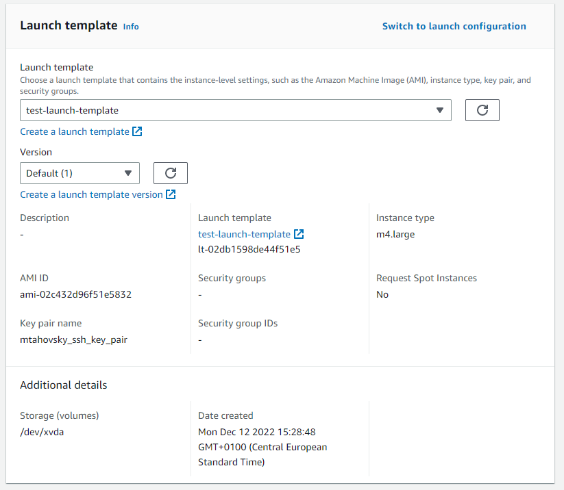Image resolution: width=564 pixels, height=490 pixels.
Task: Open the launch template selection dropdown
Action: (x=236, y=109)
